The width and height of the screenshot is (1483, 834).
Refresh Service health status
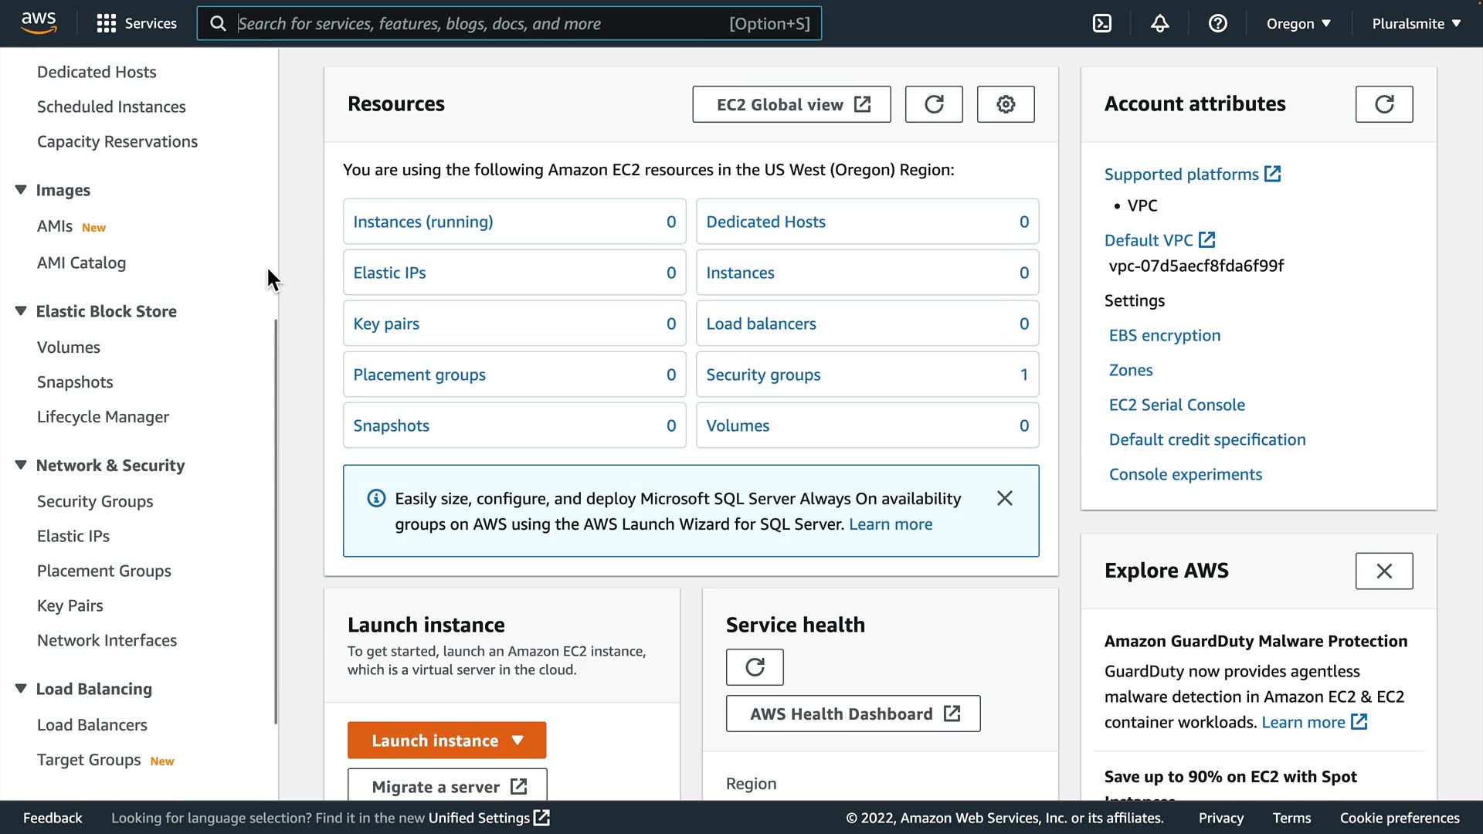(x=755, y=667)
